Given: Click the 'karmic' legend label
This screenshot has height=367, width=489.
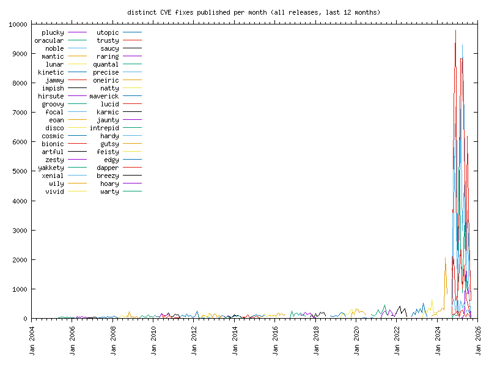Looking at the screenshot, I should tap(108, 112).
